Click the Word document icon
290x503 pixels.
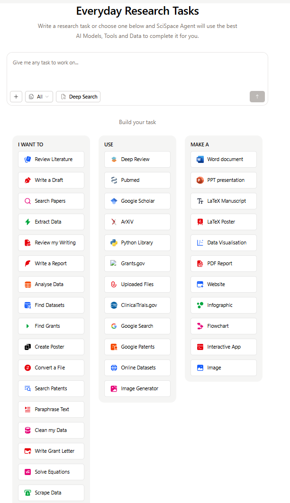[200, 160]
